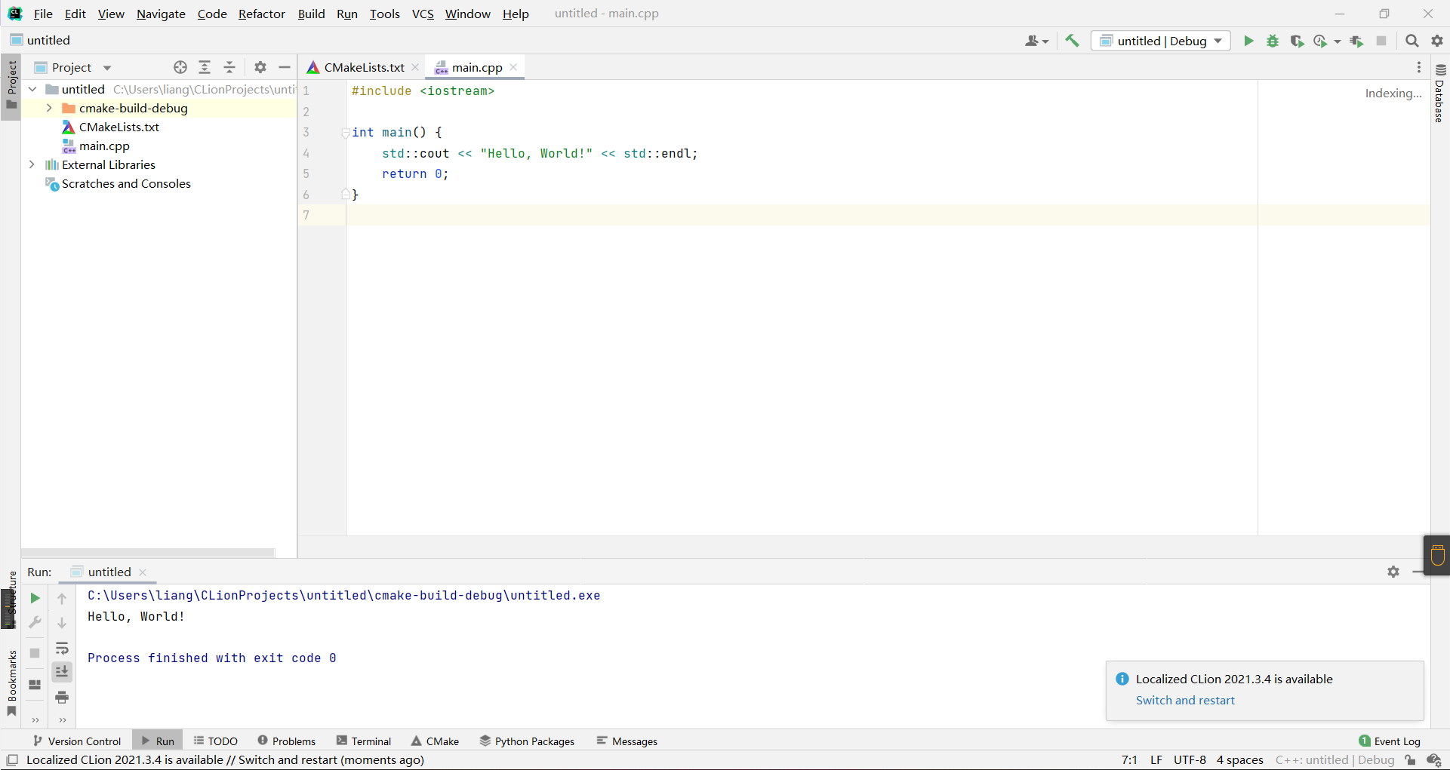Build project with the hammer icon
The image size is (1450, 770).
tap(1072, 41)
